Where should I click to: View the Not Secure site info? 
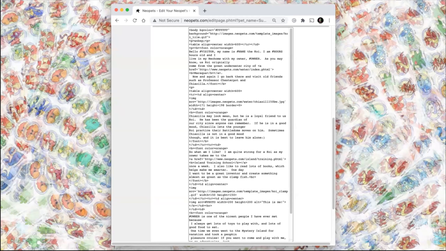[x=166, y=20]
